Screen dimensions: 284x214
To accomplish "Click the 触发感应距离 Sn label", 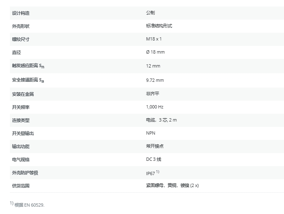I will tap(28, 66).
